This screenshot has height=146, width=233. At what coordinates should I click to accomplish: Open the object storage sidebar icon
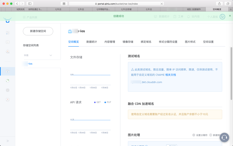click(8, 71)
